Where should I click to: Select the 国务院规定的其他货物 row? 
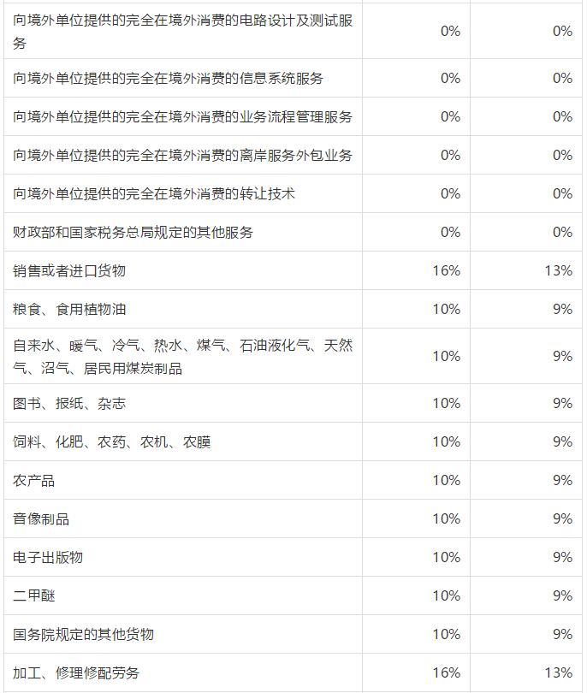293,634
